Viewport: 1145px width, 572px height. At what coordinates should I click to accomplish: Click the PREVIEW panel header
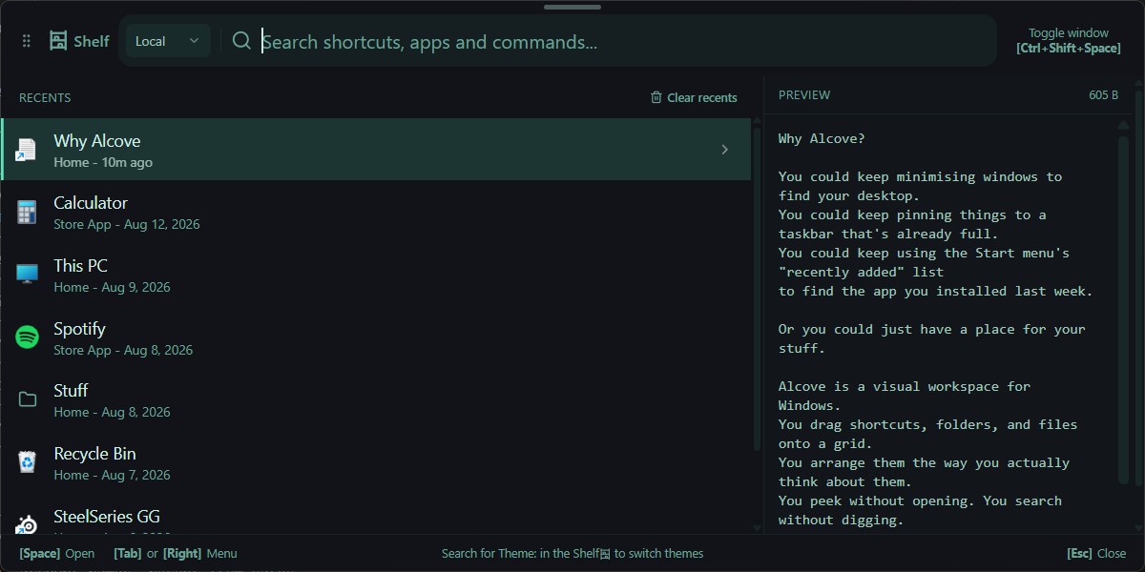[x=804, y=95]
